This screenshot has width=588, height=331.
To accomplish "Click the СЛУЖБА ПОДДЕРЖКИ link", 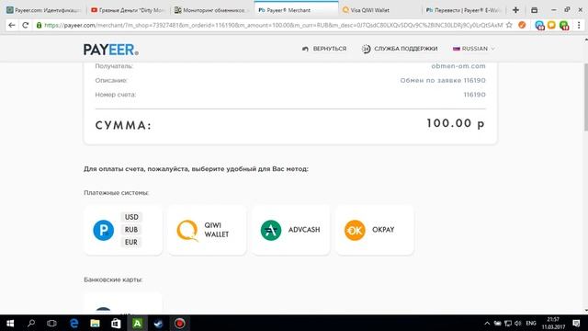I will coord(406,49).
